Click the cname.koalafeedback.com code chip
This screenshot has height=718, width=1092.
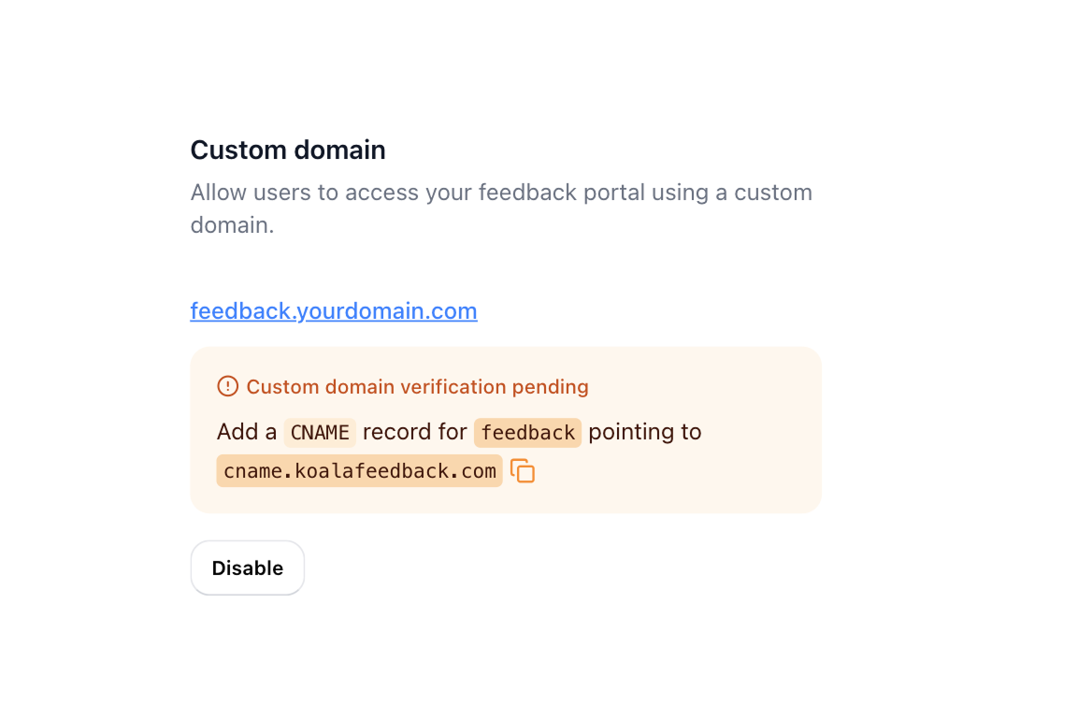pos(359,471)
